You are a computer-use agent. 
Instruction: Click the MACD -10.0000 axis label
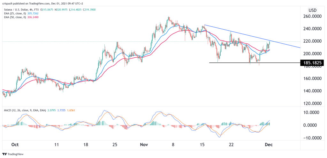pos(312,138)
